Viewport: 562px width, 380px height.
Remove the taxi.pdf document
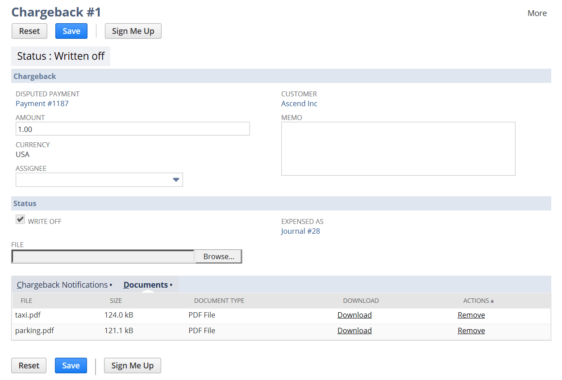(471, 315)
